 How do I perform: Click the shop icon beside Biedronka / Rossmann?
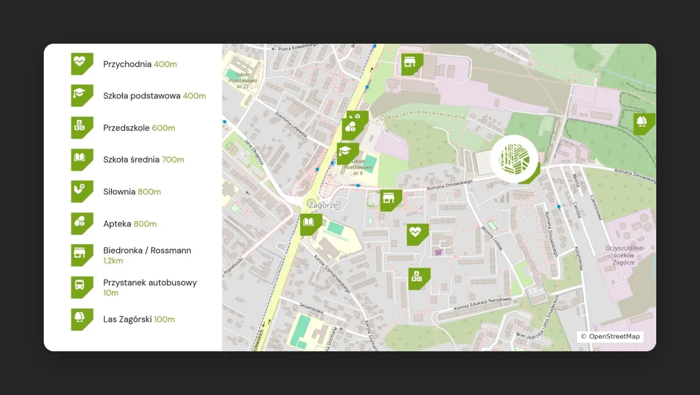pos(82,255)
